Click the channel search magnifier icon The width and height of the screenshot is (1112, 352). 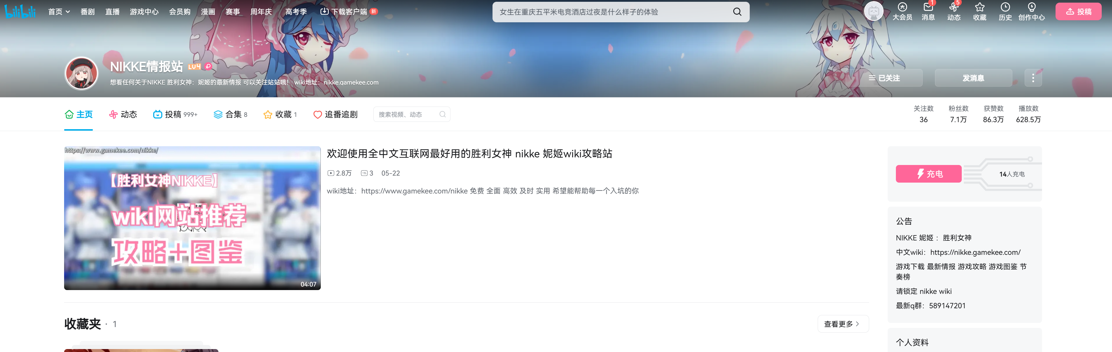[x=443, y=114]
